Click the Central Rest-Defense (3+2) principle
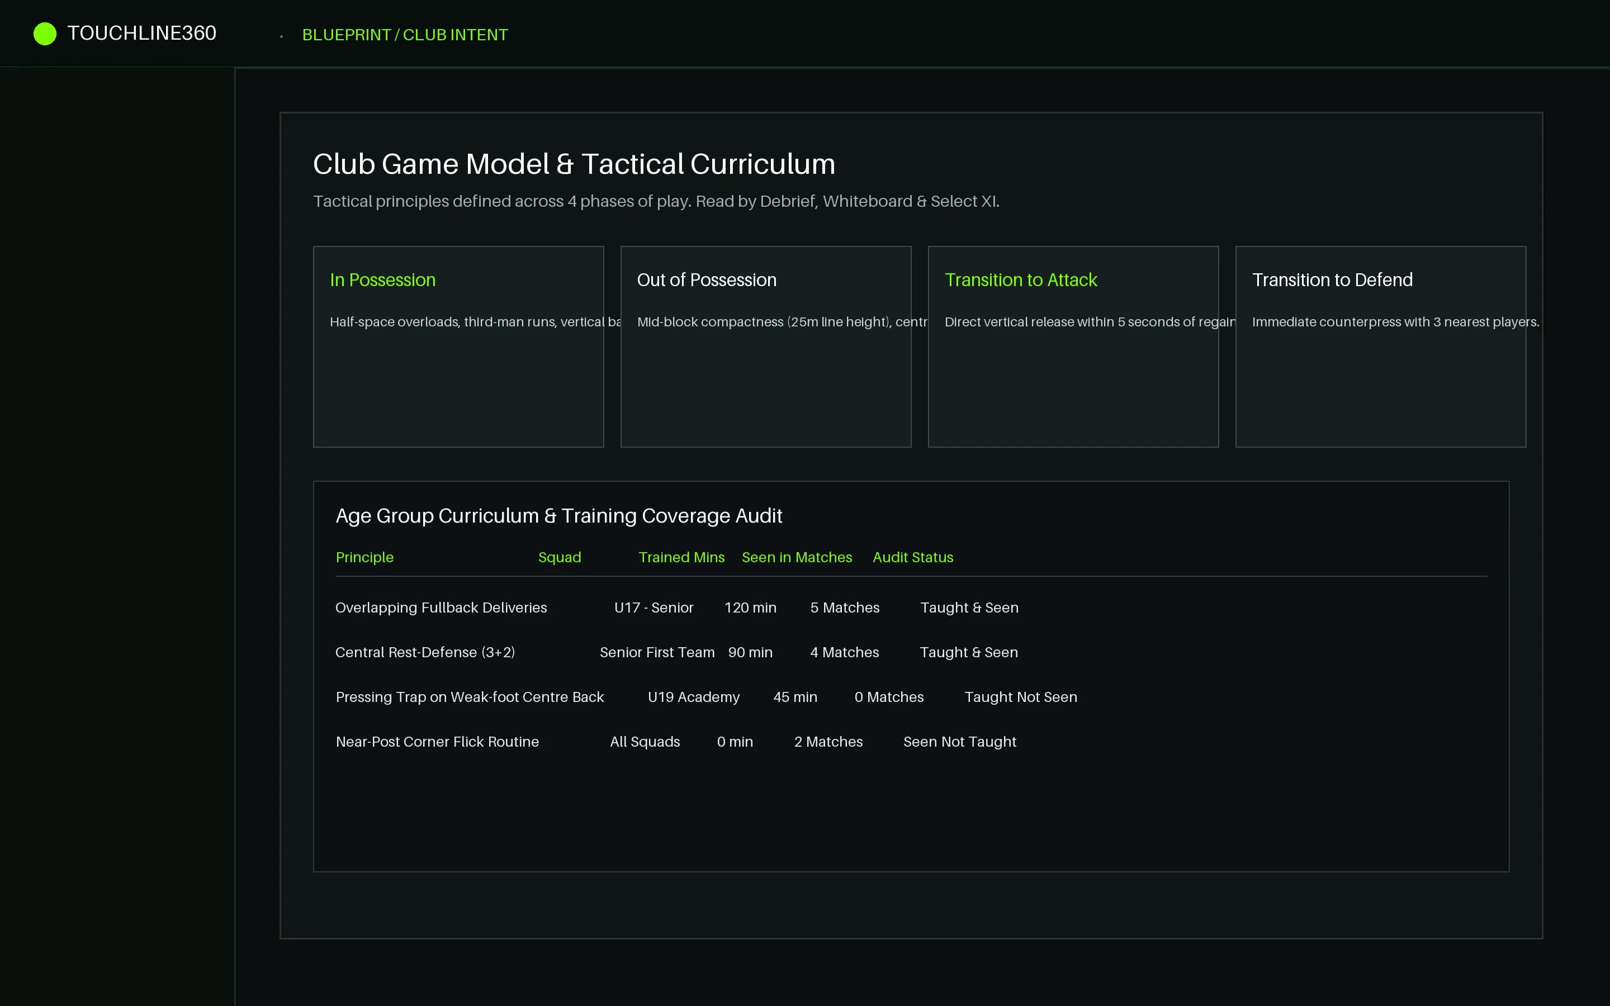This screenshot has width=1610, height=1006. click(x=425, y=652)
